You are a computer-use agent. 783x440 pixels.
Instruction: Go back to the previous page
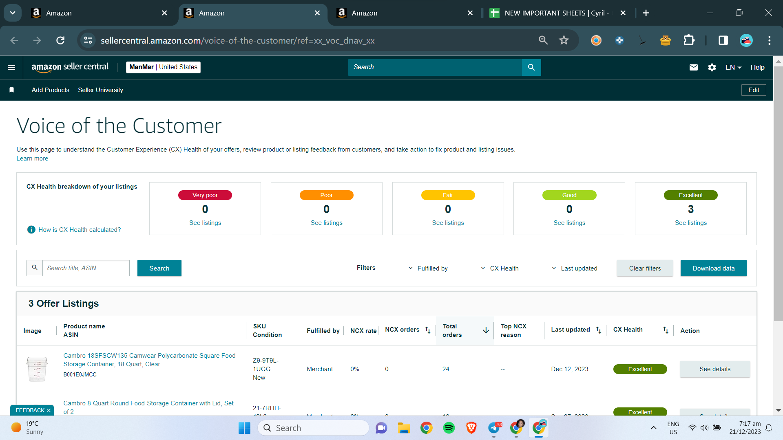click(14, 40)
